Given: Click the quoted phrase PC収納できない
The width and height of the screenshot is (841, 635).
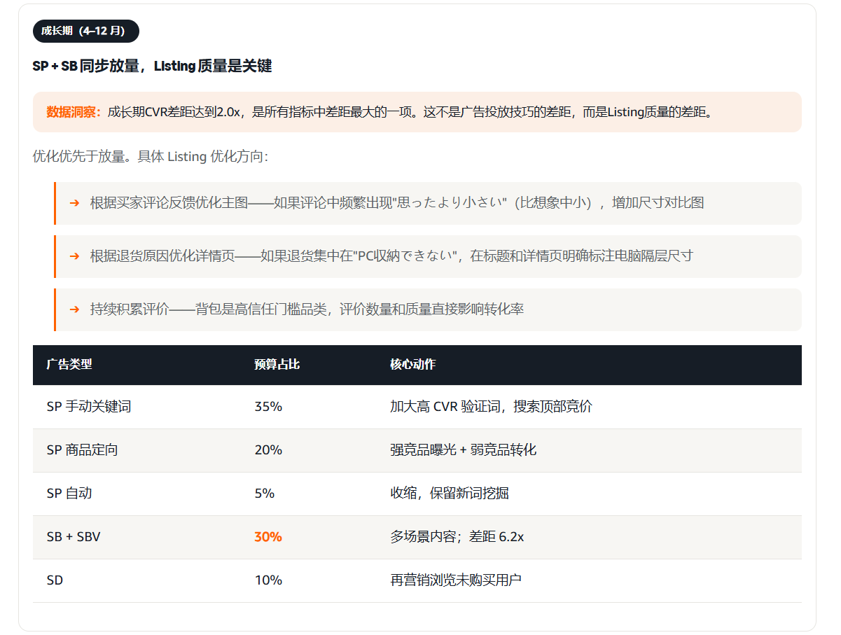Looking at the screenshot, I should point(406,256).
